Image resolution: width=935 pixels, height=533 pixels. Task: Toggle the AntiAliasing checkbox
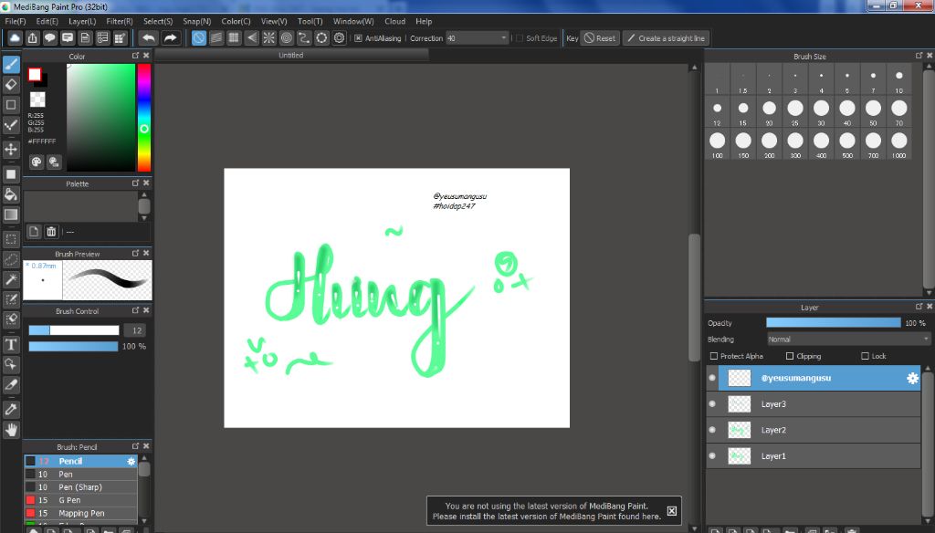(x=358, y=38)
